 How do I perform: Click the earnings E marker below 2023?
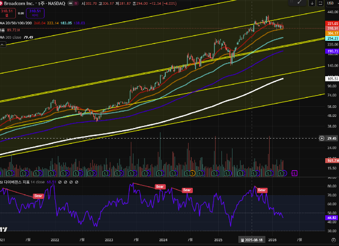click(x=105, y=173)
